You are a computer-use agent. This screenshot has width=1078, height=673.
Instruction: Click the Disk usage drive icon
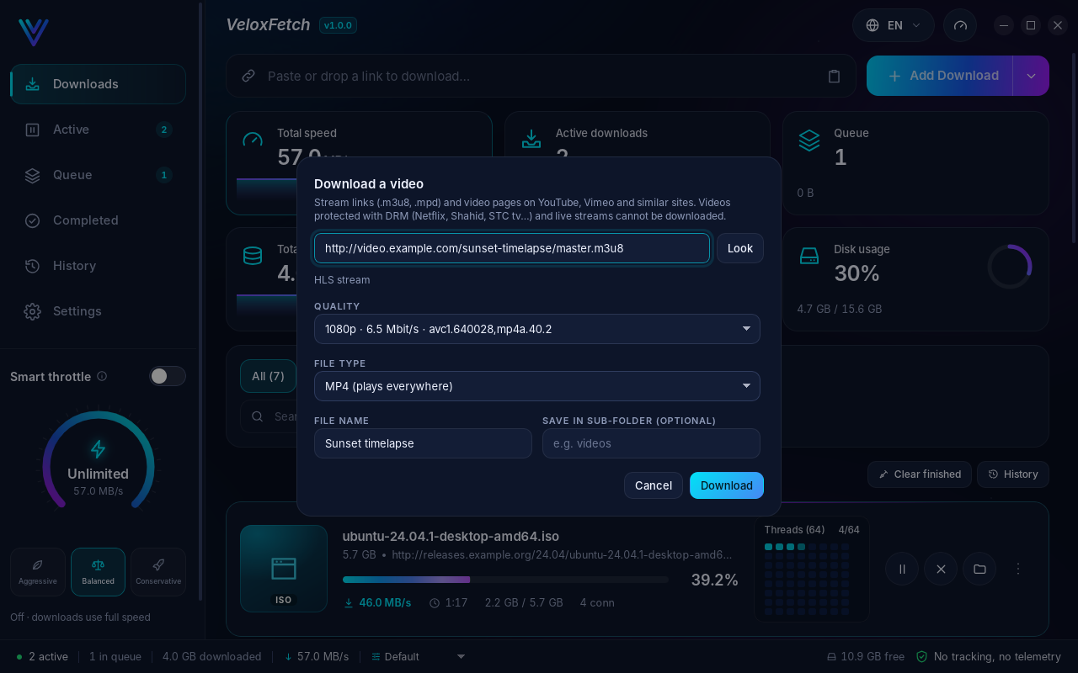coord(809,256)
